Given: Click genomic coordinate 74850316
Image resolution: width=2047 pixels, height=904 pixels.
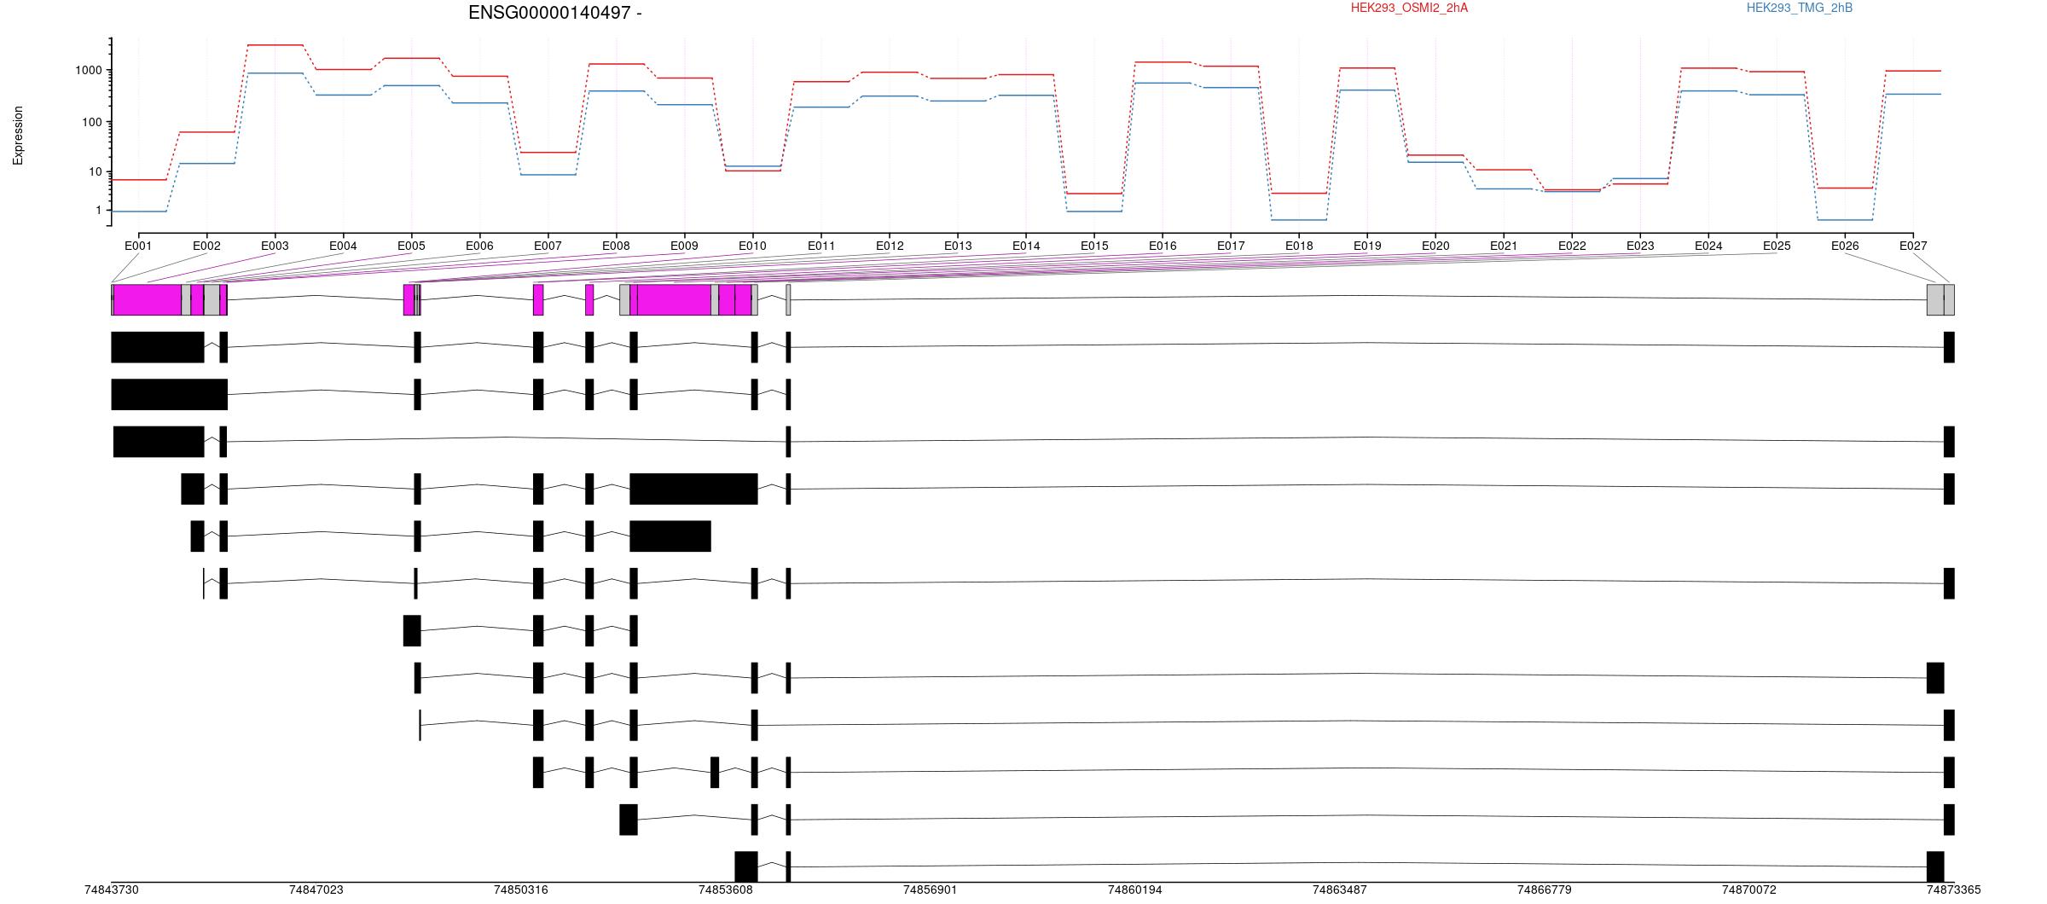Looking at the screenshot, I should pos(520,890).
